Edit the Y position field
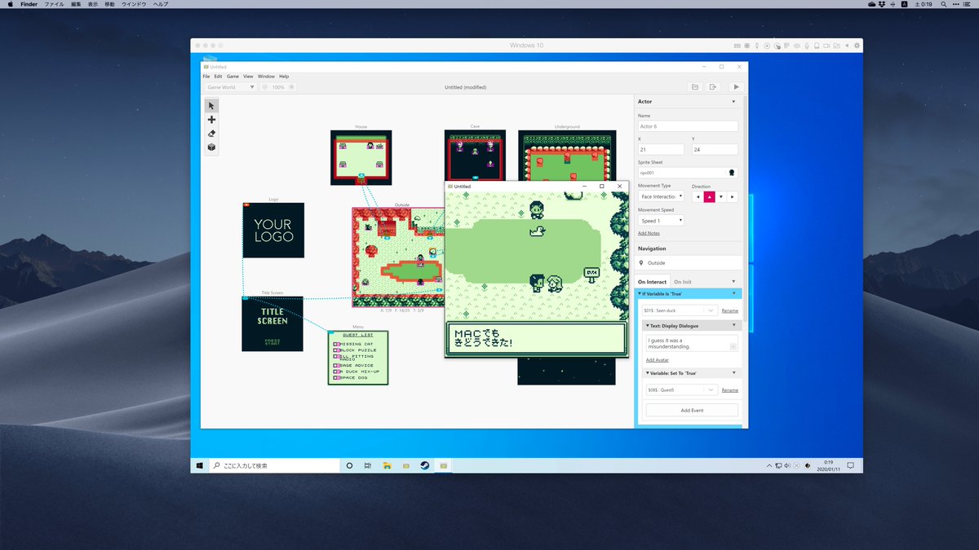 tap(715, 150)
